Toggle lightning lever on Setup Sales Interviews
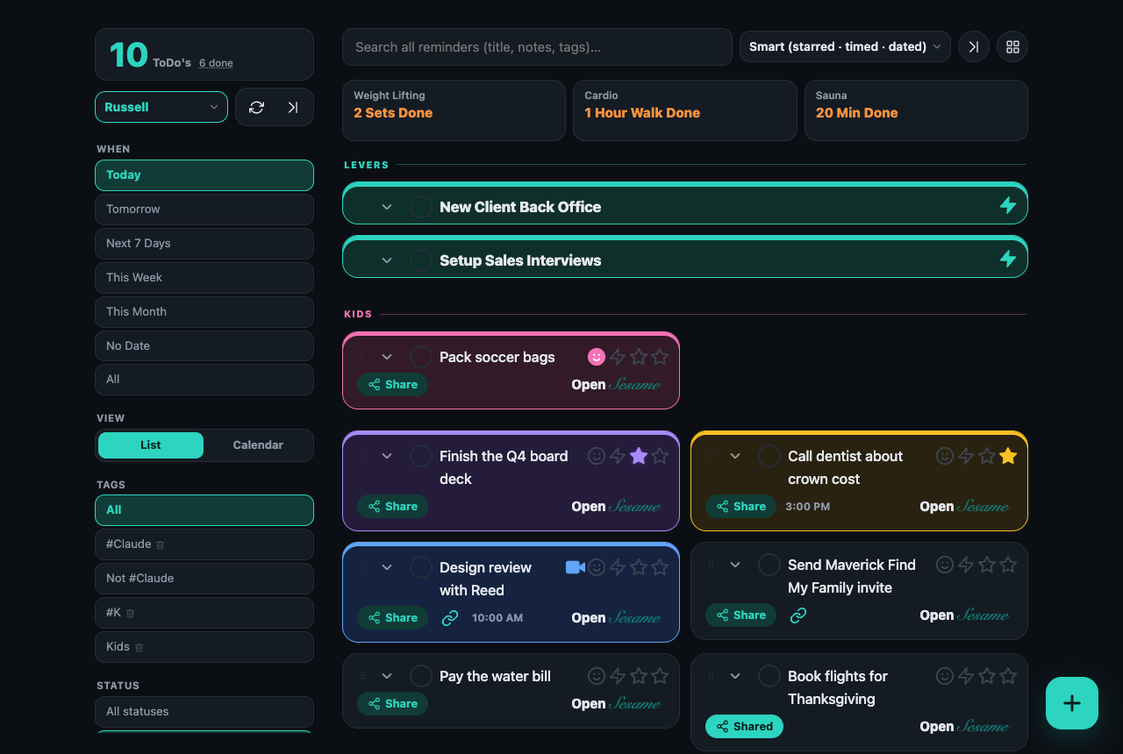This screenshot has width=1123, height=754. point(1008,259)
